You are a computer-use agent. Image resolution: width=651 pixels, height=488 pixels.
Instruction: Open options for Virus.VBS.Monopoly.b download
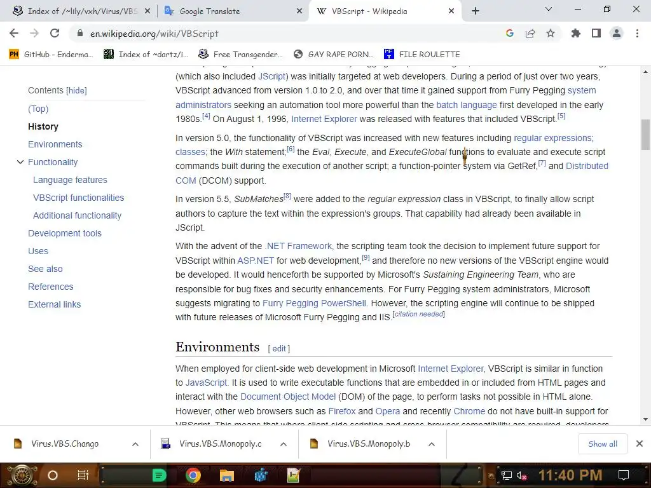click(432, 444)
